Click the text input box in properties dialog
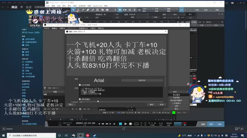This screenshot has height=138, width=247. [121, 92]
